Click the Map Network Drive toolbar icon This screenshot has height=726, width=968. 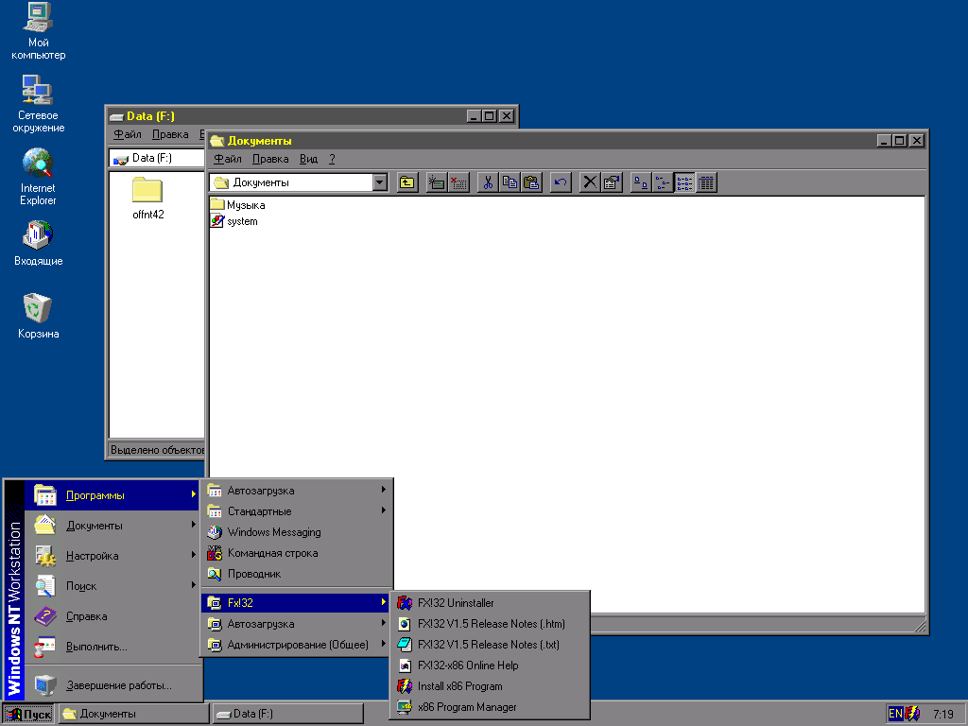pyautogui.click(x=437, y=182)
